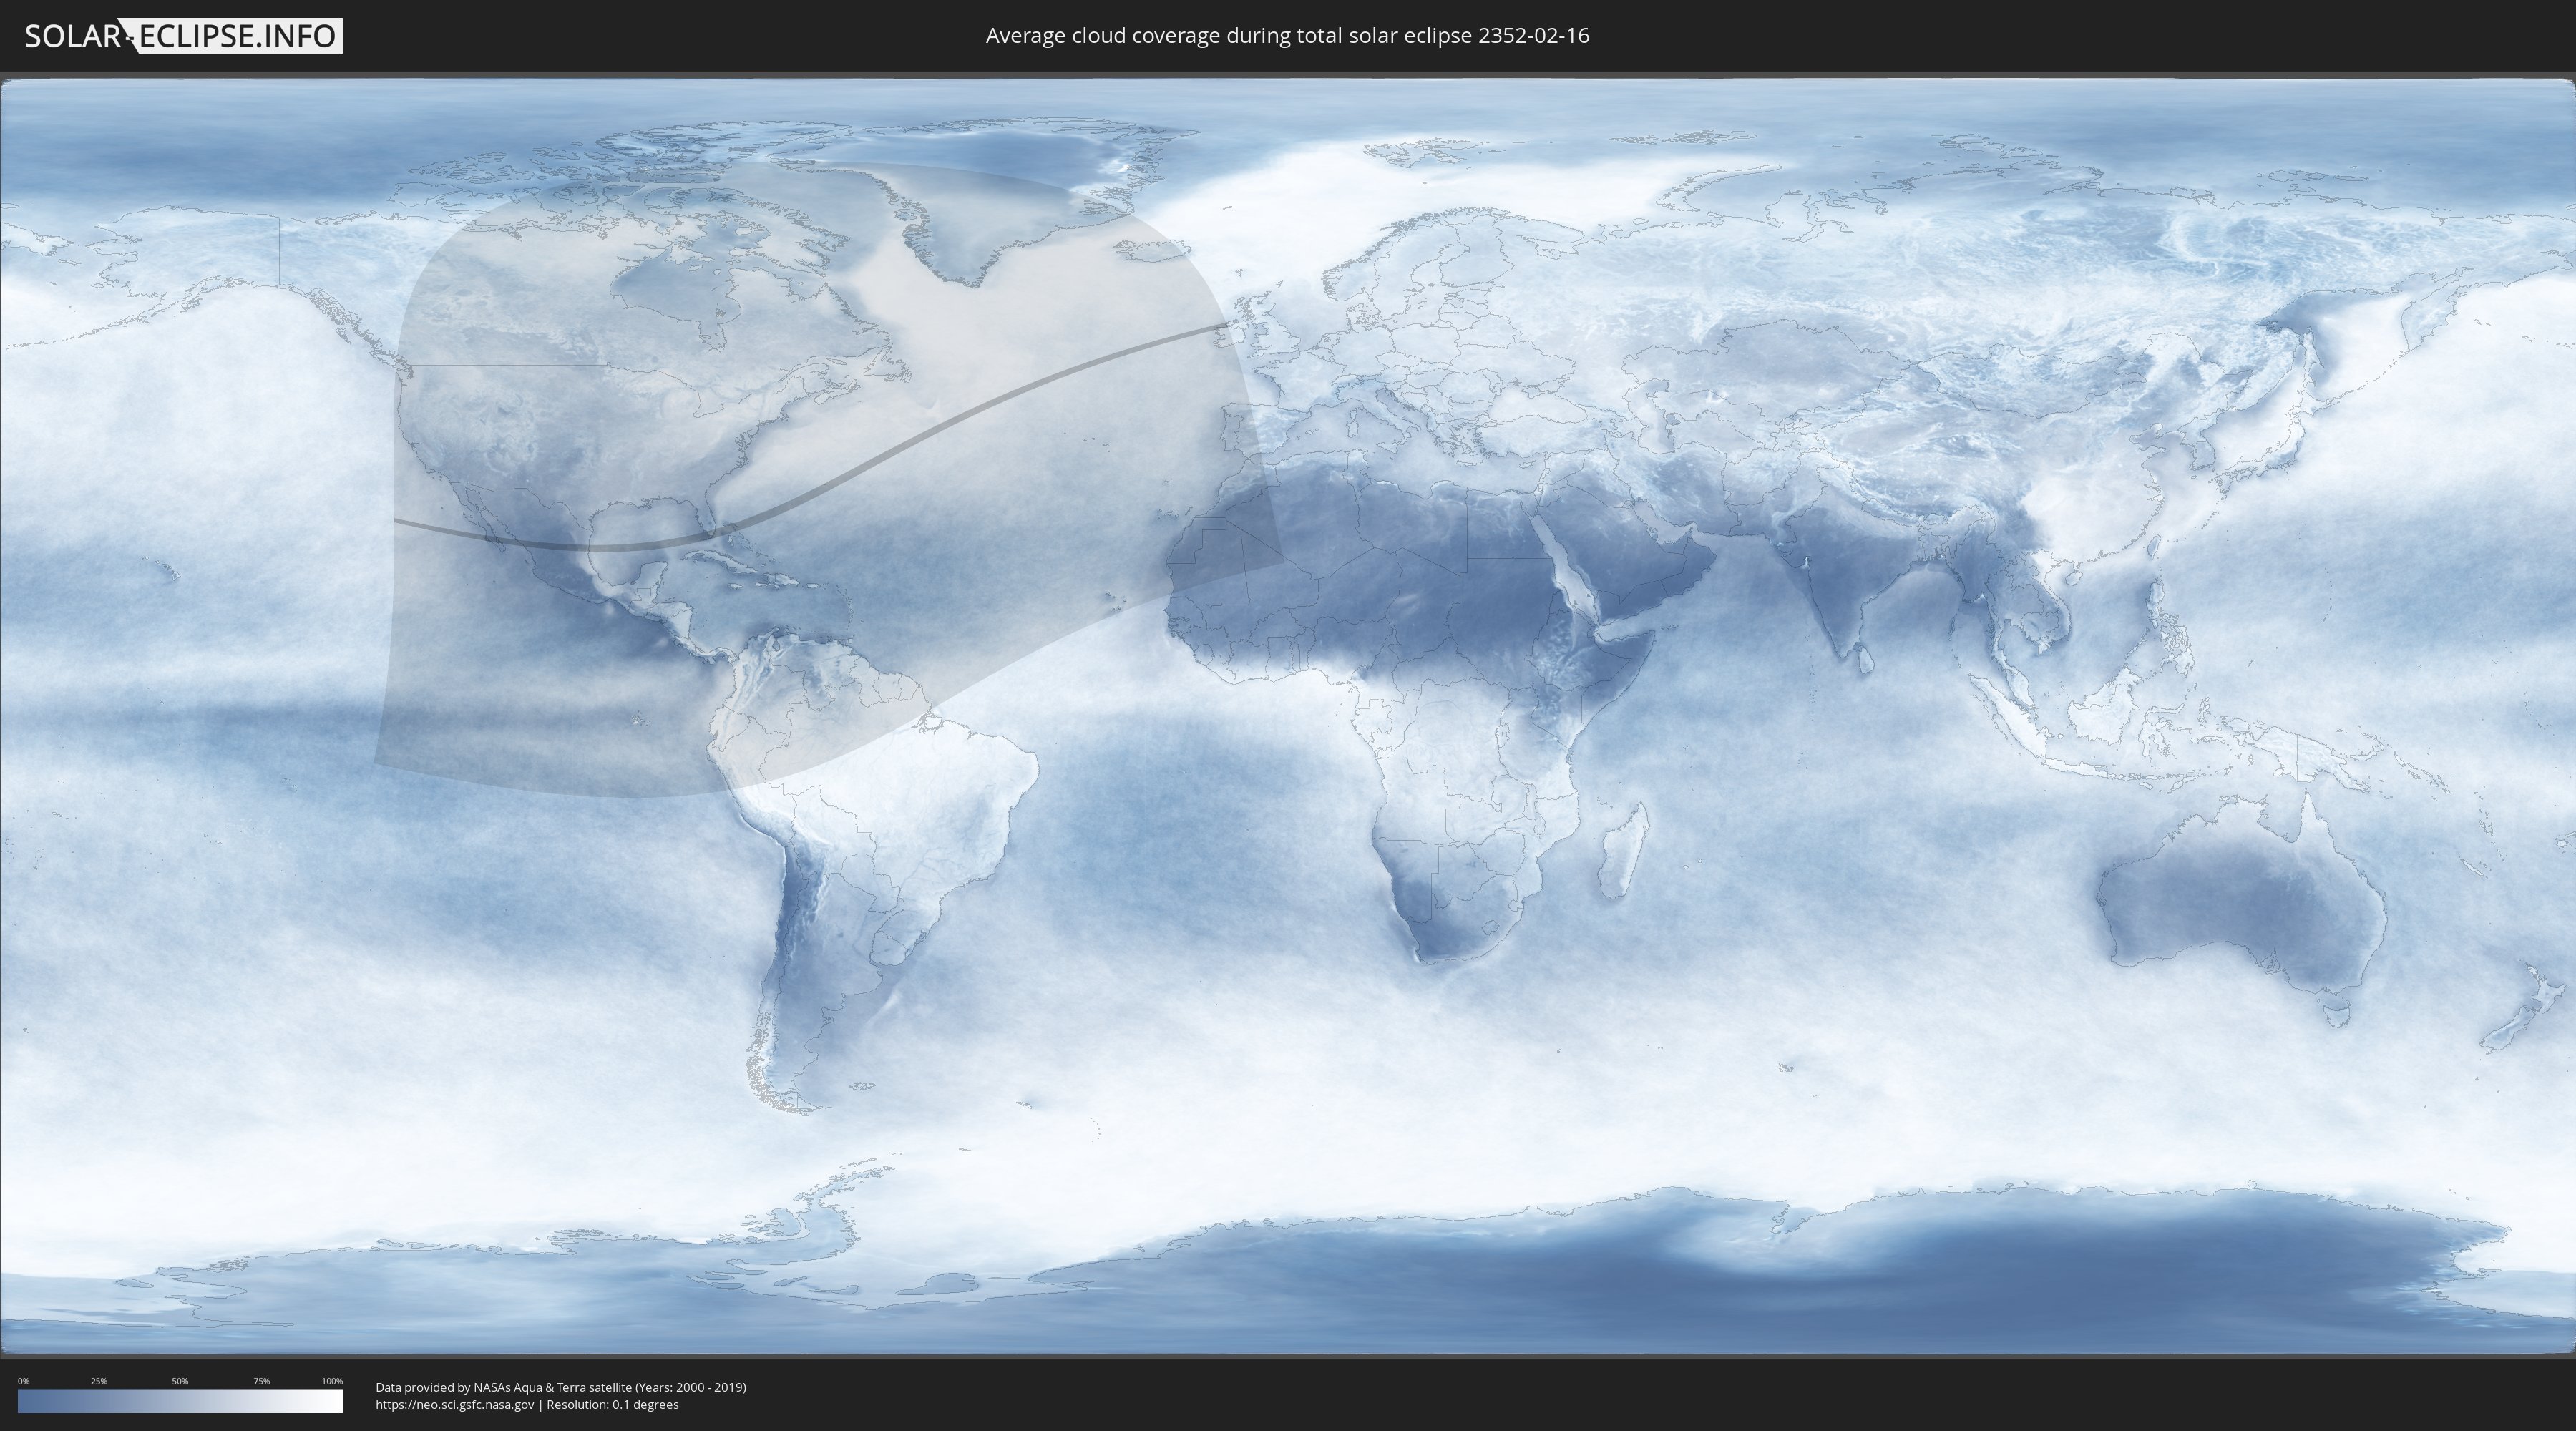2576x1431 pixels.
Task: Click the neo.sci.gsfc.nasa.gov URL text
Action: 455,1404
